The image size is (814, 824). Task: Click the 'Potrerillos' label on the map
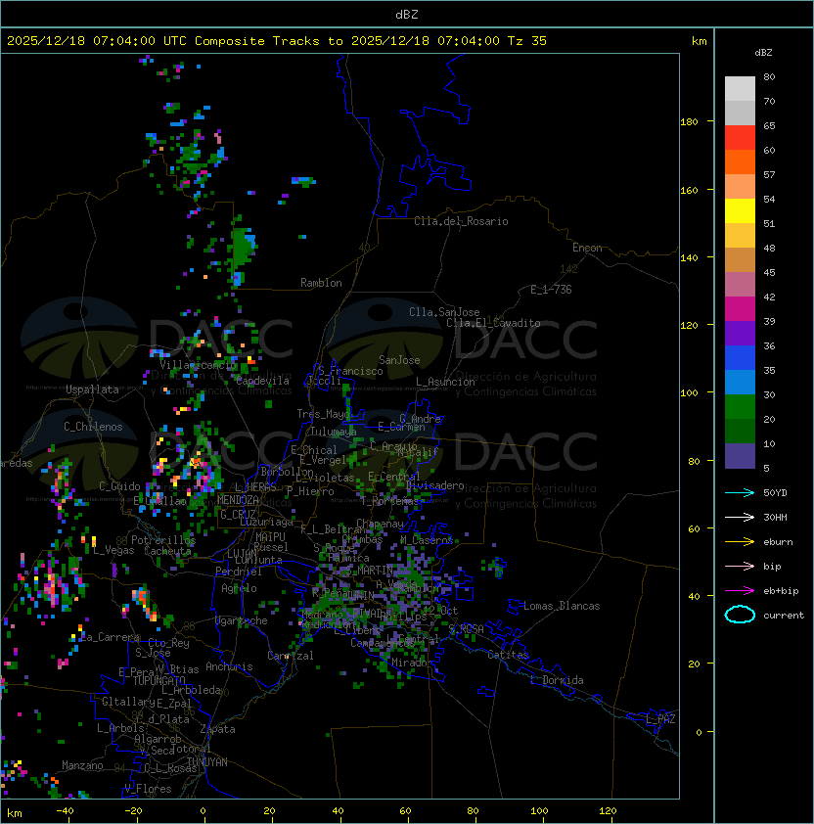coord(163,540)
